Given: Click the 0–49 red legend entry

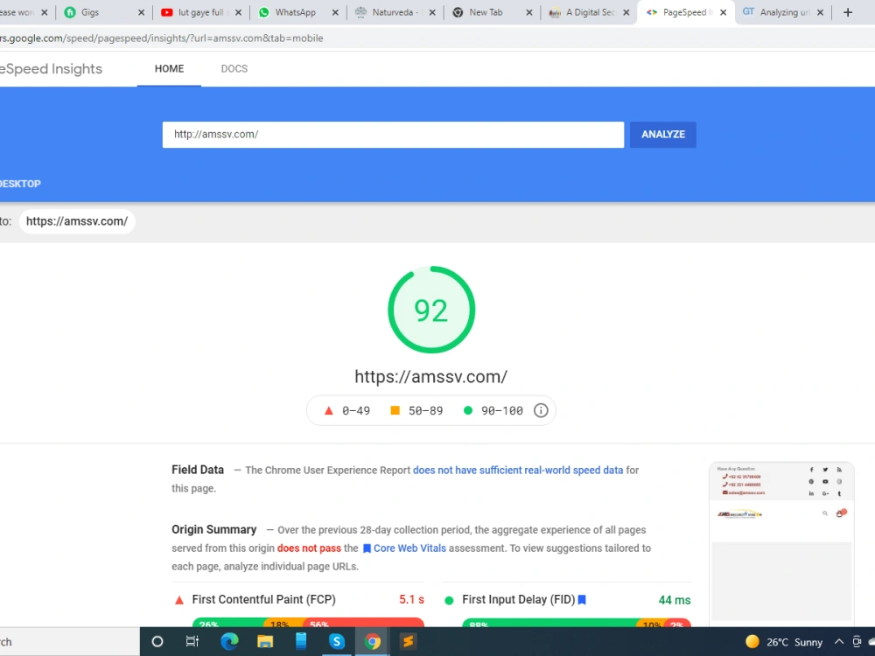Looking at the screenshot, I should click(x=347, y=410).
